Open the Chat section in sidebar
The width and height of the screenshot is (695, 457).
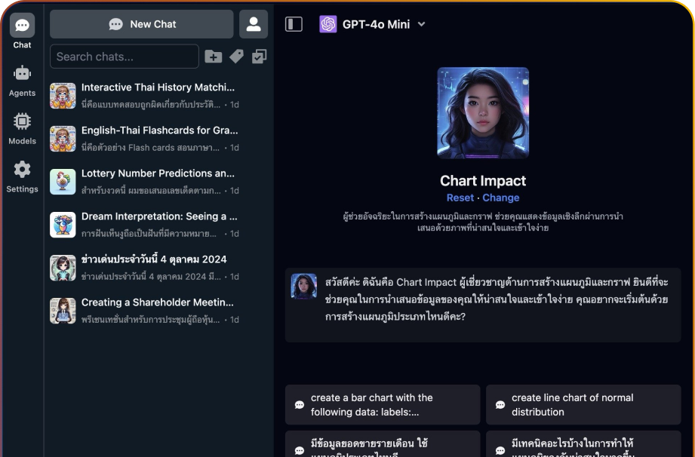(22, 31)
